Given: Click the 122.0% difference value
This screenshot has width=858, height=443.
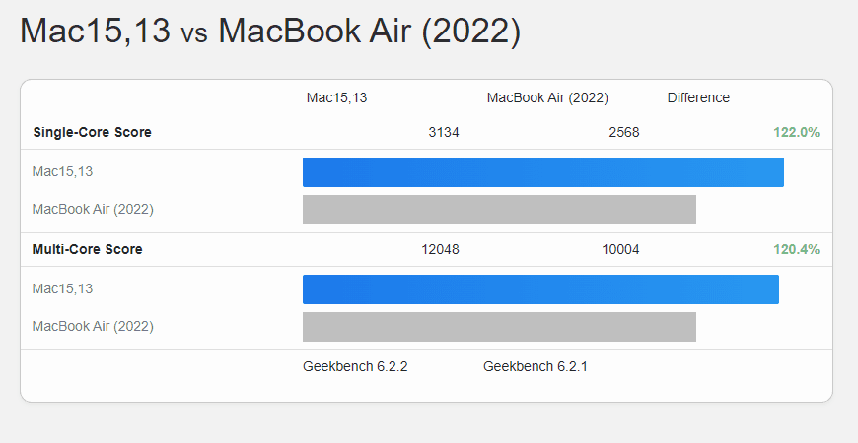Looking at the screenshot, I should point(796,132).
